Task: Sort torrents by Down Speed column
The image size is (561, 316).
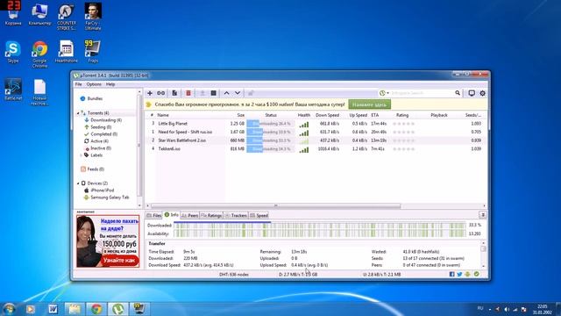Action: [x=327, y=115]
